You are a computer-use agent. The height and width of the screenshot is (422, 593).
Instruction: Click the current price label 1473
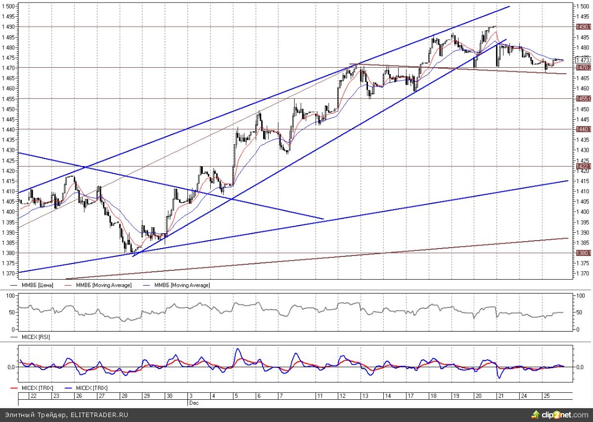tap(583, 60)
